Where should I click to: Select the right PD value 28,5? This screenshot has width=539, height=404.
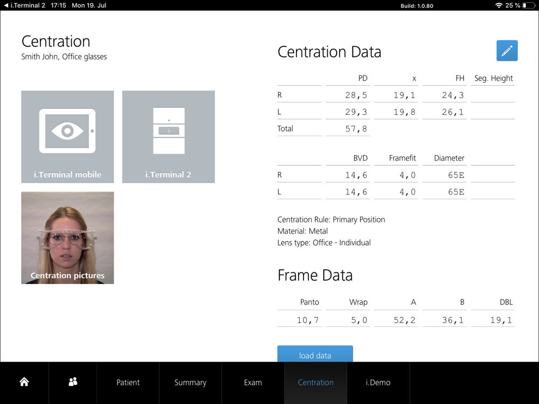coord(356,95)
